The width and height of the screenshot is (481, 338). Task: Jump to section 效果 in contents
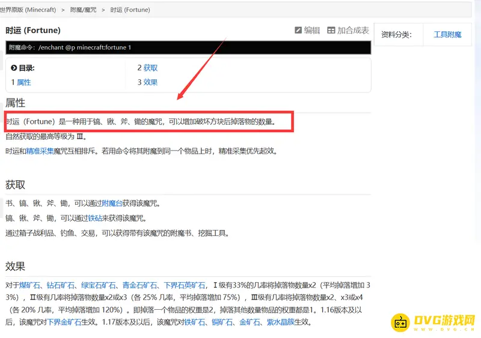tap(150, 82)
